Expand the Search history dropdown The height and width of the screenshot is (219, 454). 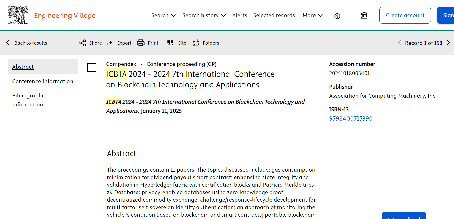(204, 15)
